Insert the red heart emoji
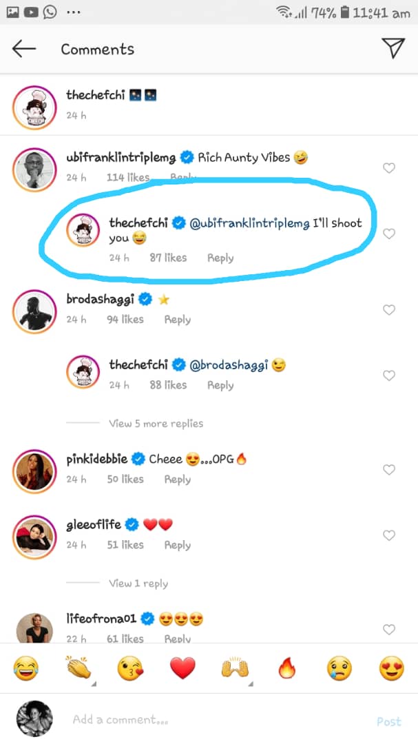Viewport: 418px width, 744px height. 182,668
